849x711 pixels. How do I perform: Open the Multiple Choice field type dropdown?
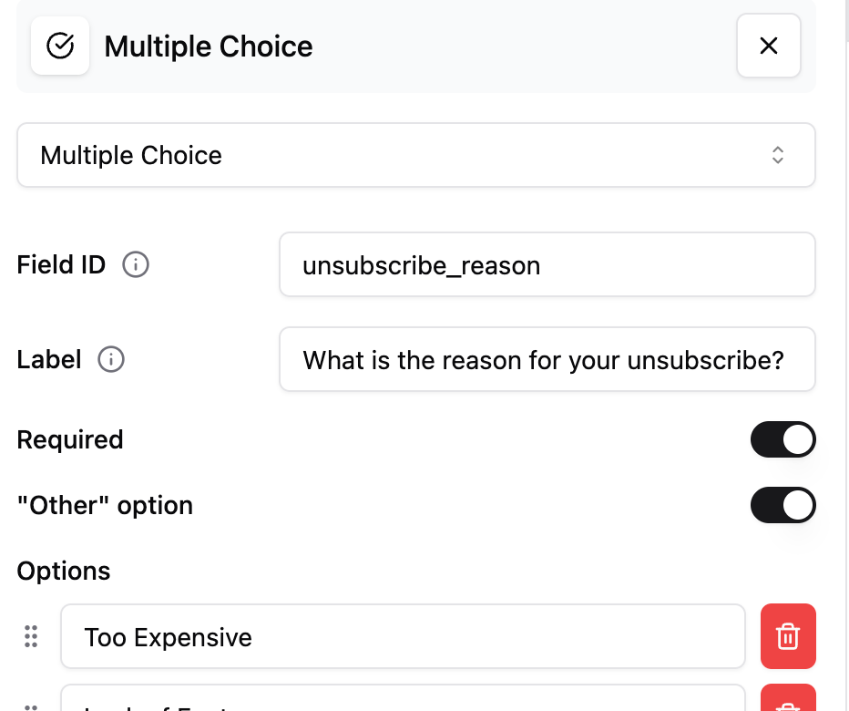(x=415, y=155)
